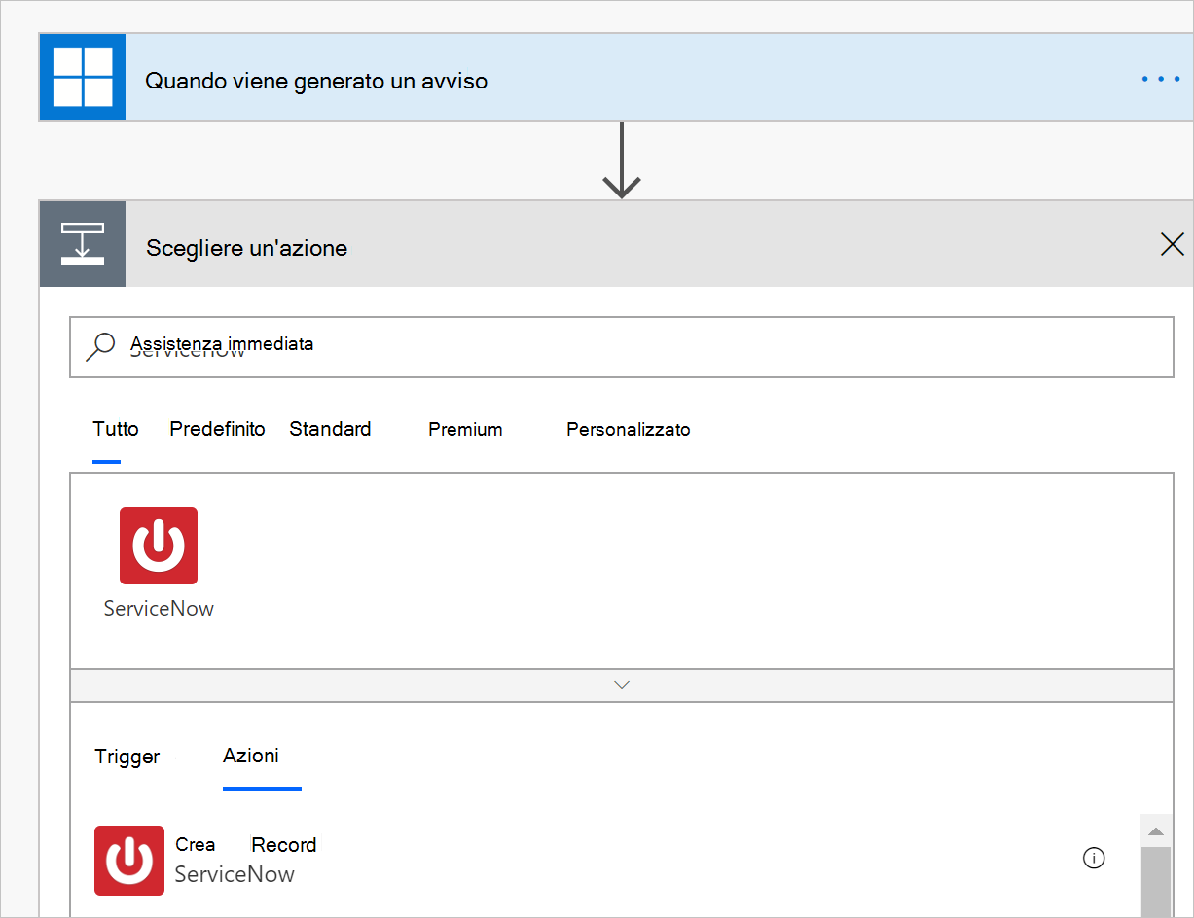This screenshot has width=1194, height=918.
Task: Click the magnifier icon in the search bar
Action: point(100,346)
